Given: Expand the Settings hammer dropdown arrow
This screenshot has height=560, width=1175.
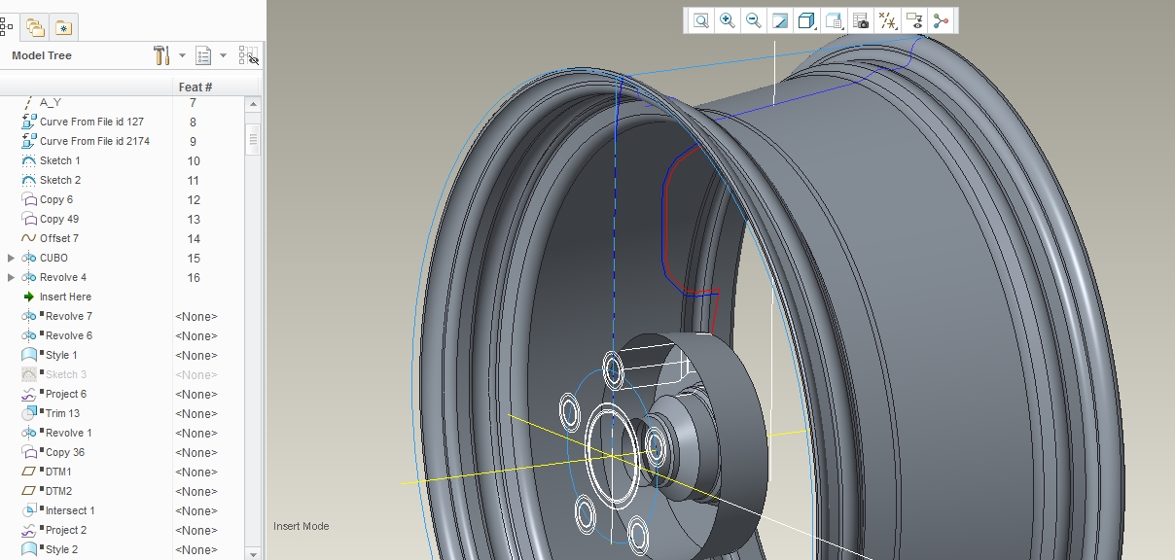Looking at the screenshot, I should click(182, 55).
